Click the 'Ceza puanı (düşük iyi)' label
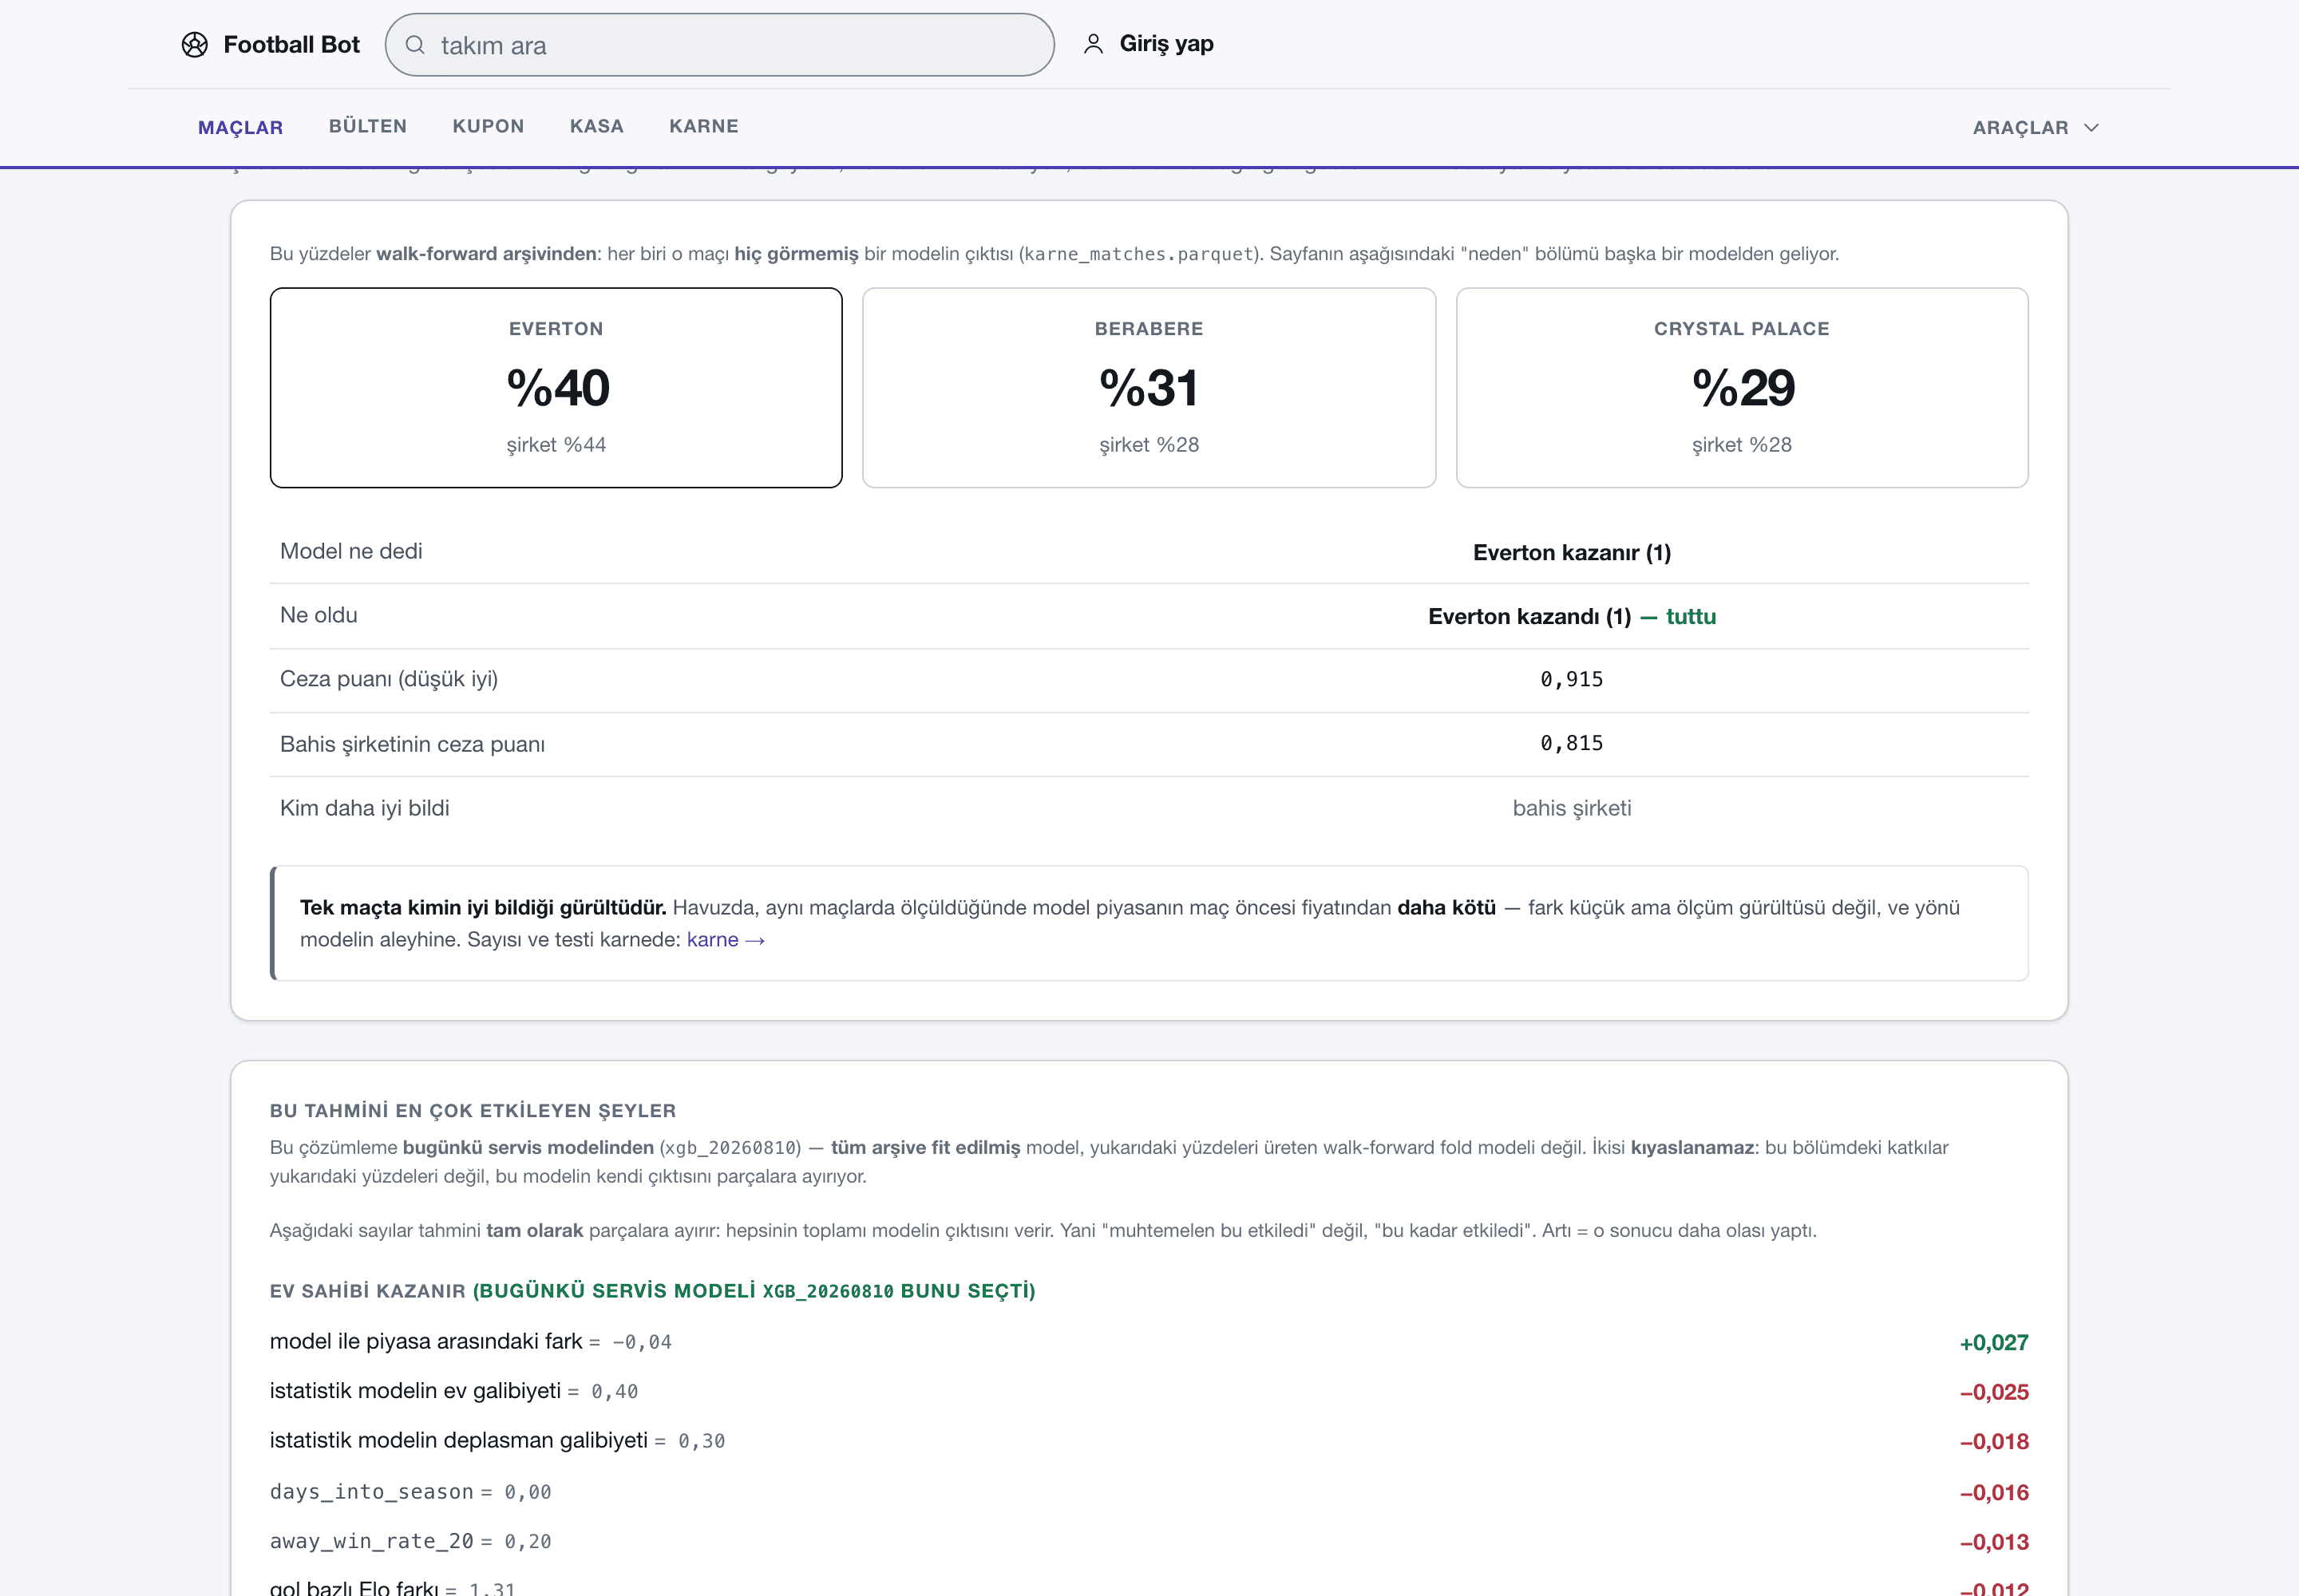Viewport: 2299px width, 1596px height. [x=390, y=679]
